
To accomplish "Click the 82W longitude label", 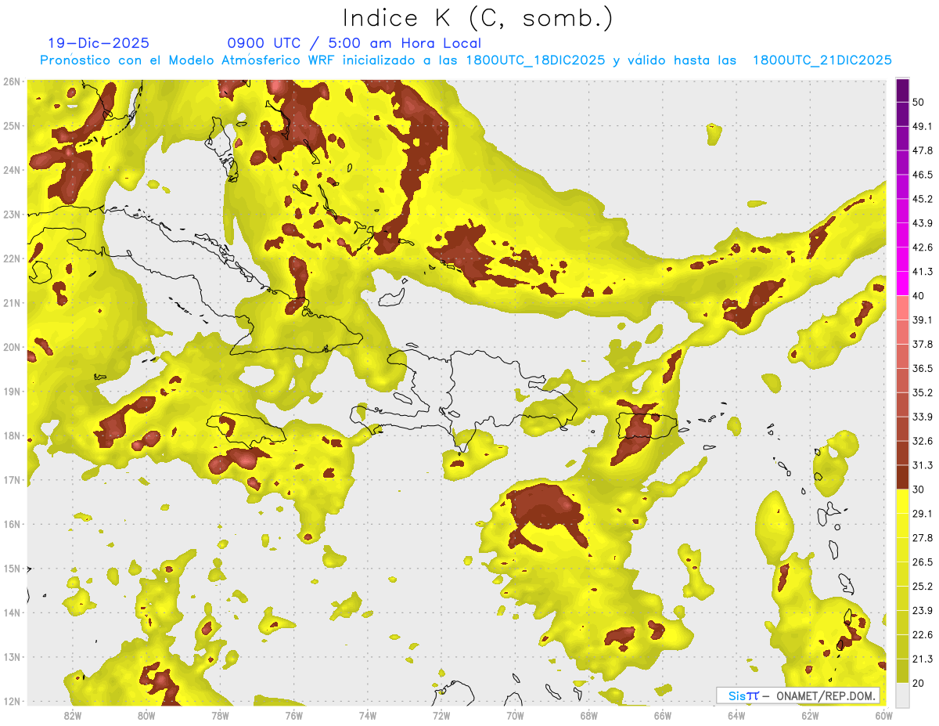I will 72,715.
